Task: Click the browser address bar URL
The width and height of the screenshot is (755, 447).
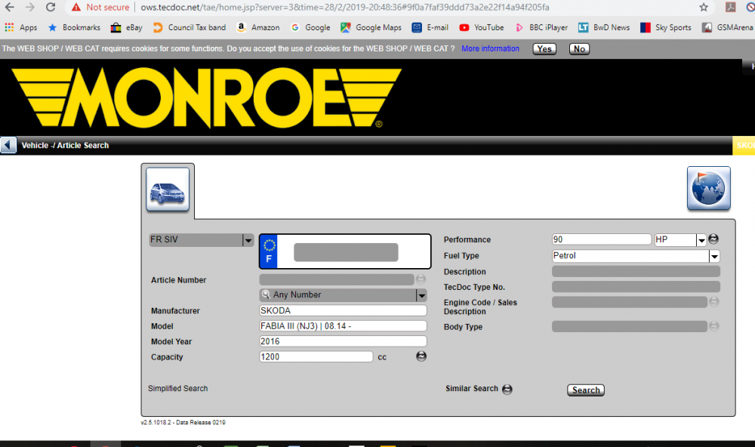Action: pos(345,8)
